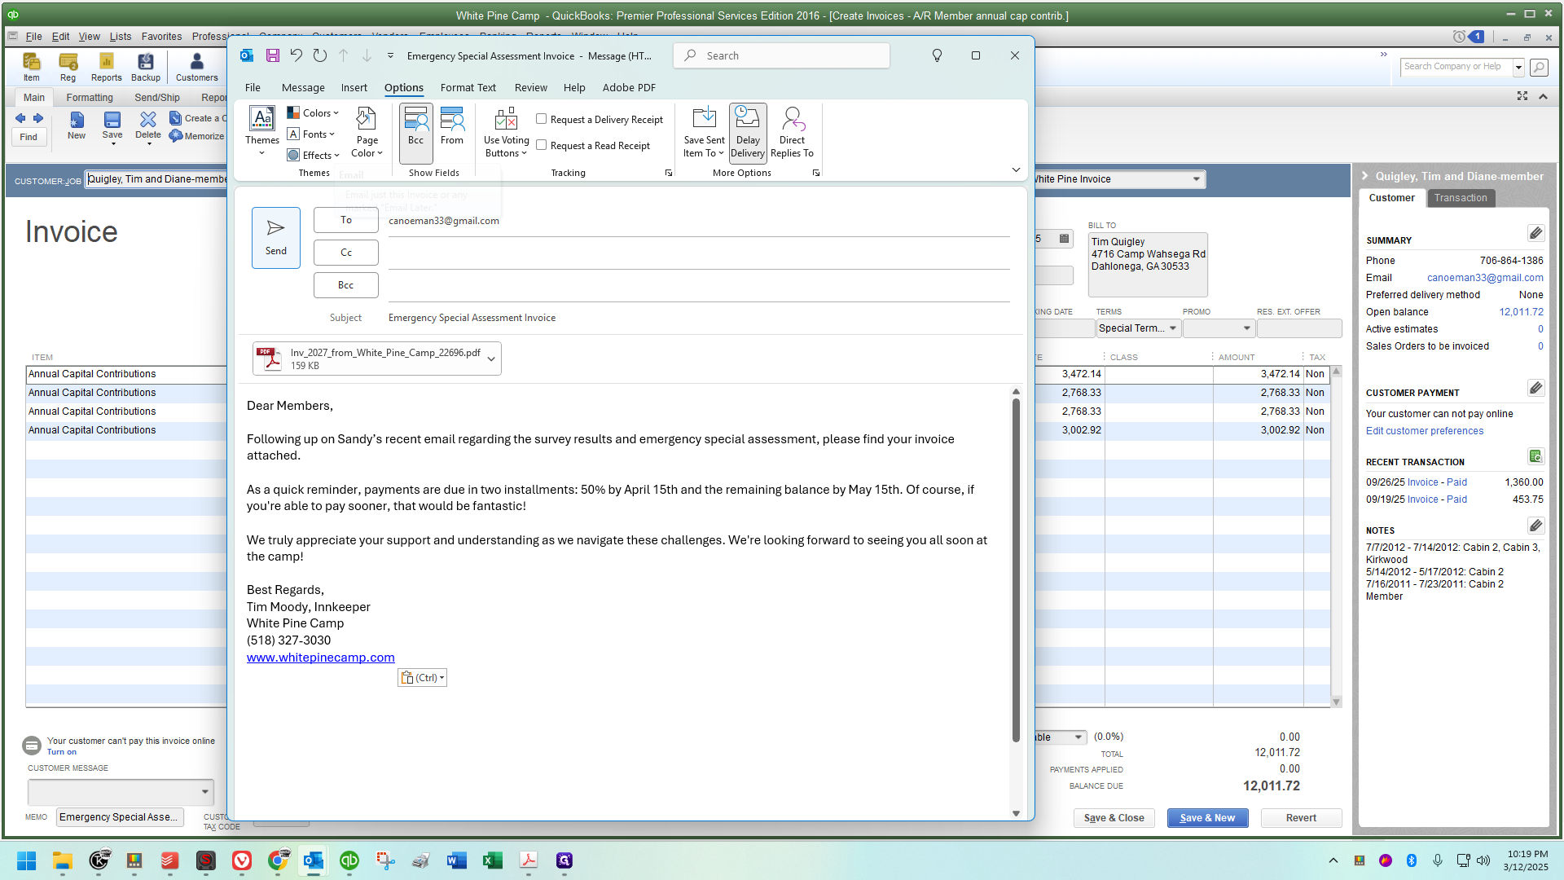1564x880 pixels.
Task: Open the Adobe PDF ribbon tab
Action: point(629,87)
